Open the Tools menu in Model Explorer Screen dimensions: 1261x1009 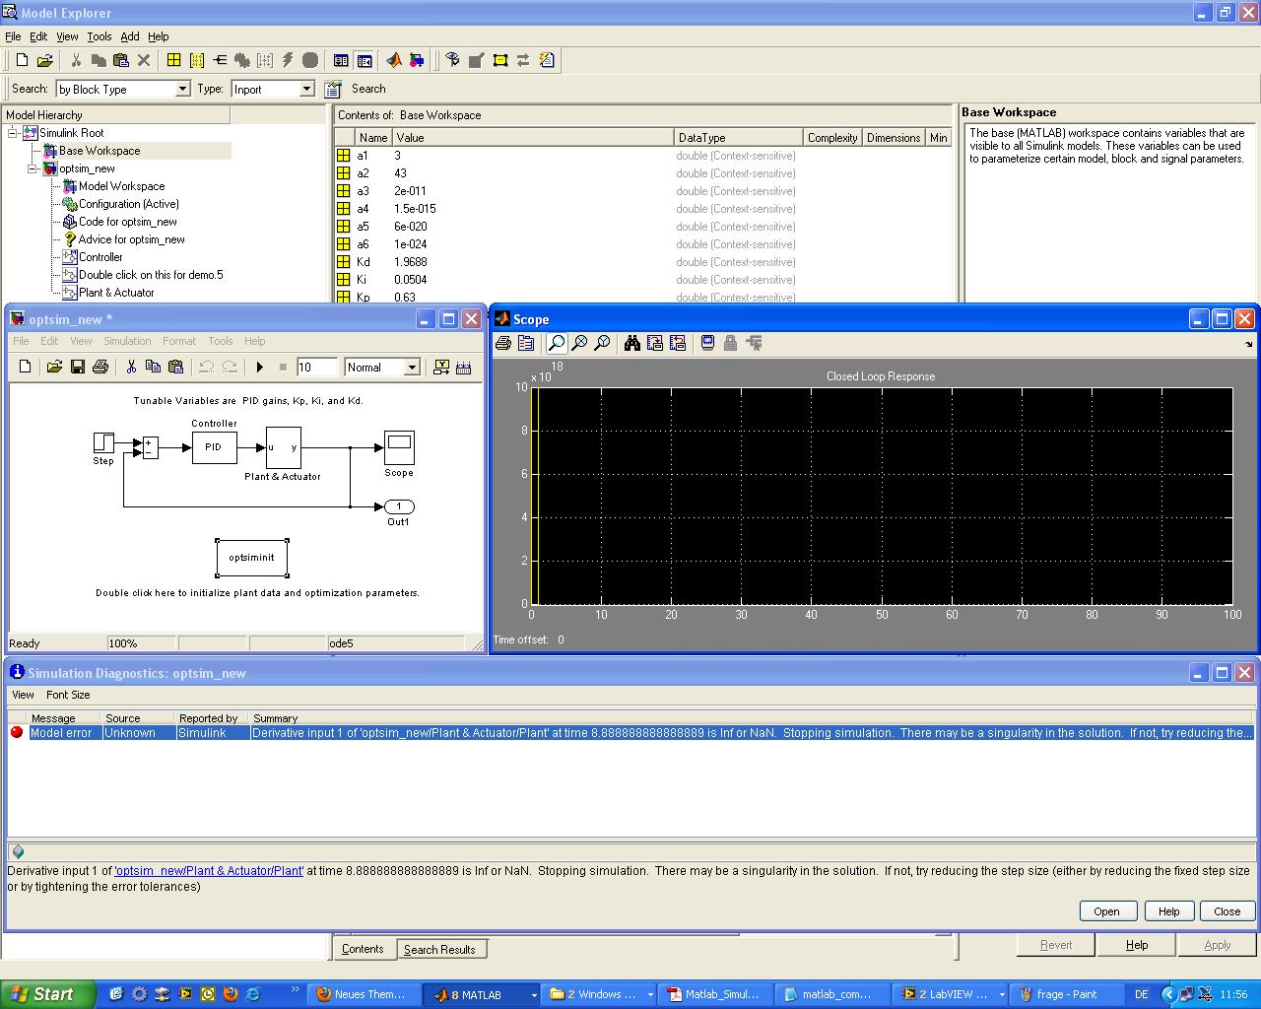(99, 36)
